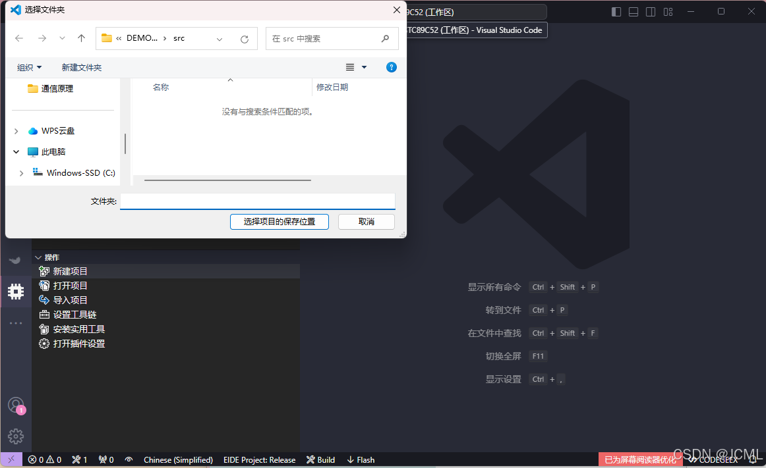Click the VS Code command center title bar
Viewport: 766px width, 468px height.
[x=477, y=12]
